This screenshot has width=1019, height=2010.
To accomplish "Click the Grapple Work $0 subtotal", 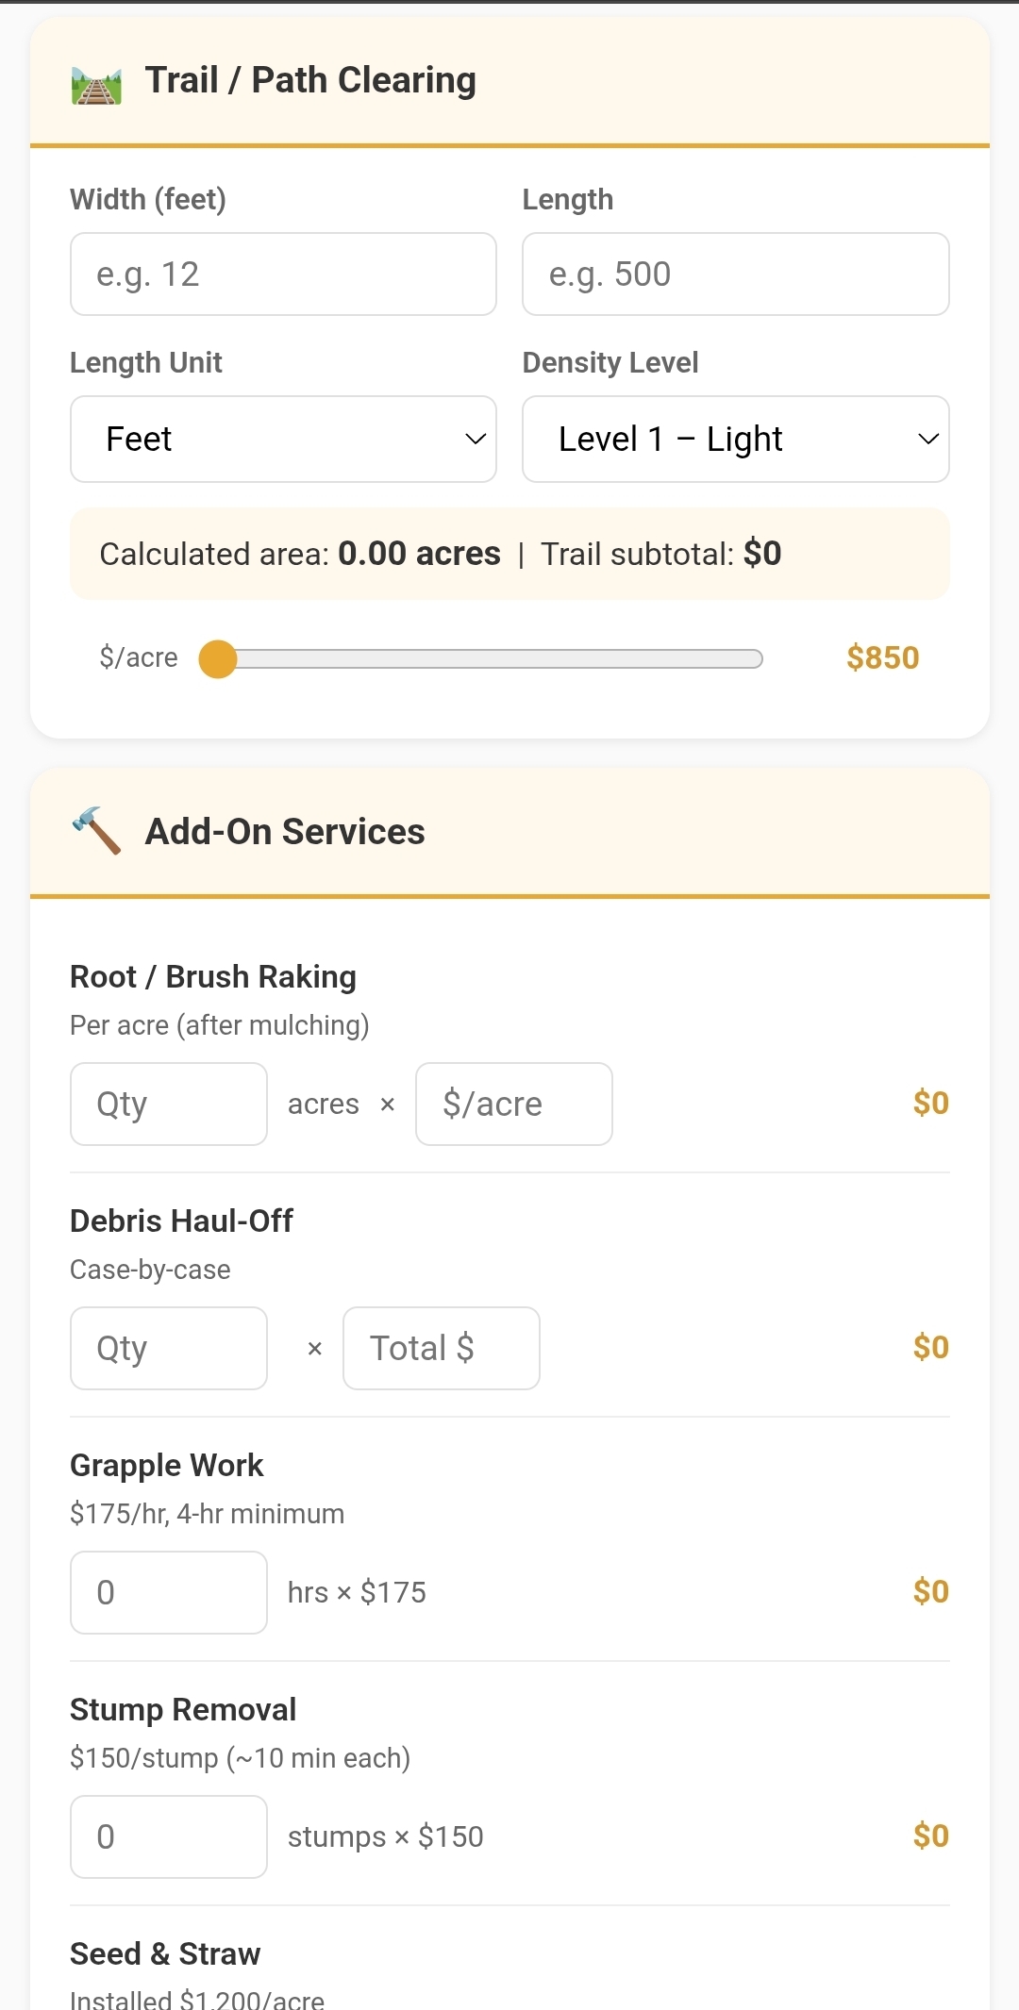I will point(930,1592).
